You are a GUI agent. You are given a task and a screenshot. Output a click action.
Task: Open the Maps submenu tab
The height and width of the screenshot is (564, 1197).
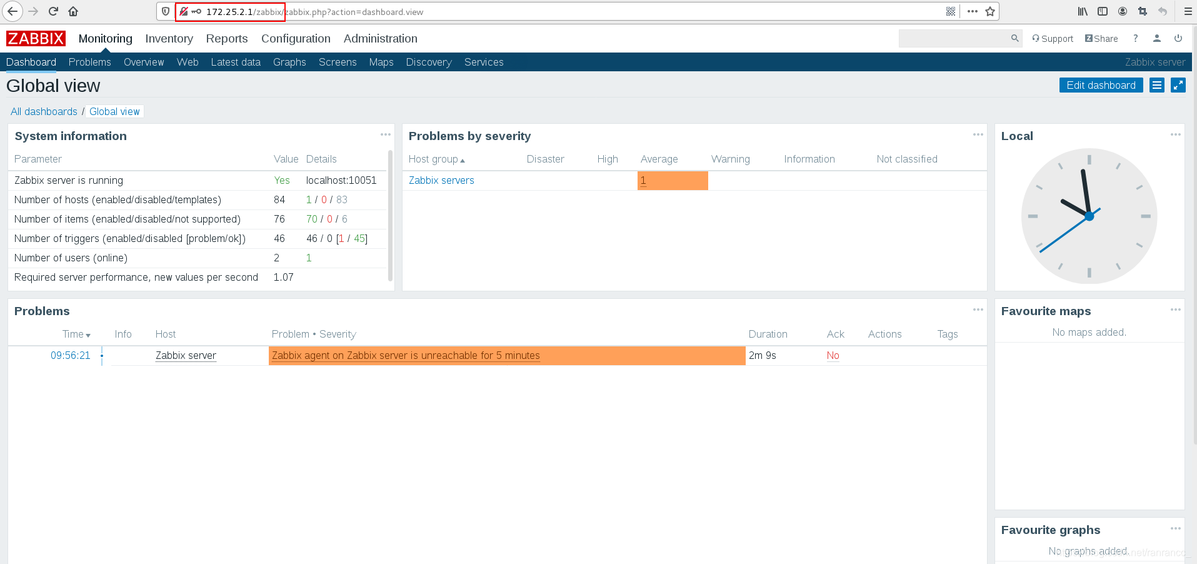click(381, 62)
